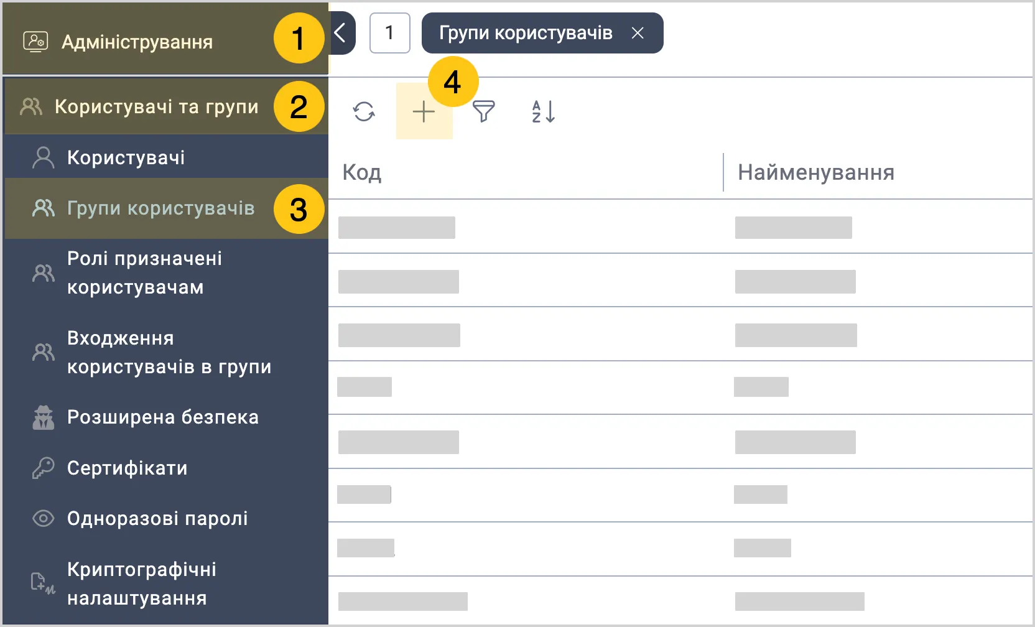Screen dimensions: 1035x627
Task: Close the Групи користувачів tab
Action: coord(637,33)
